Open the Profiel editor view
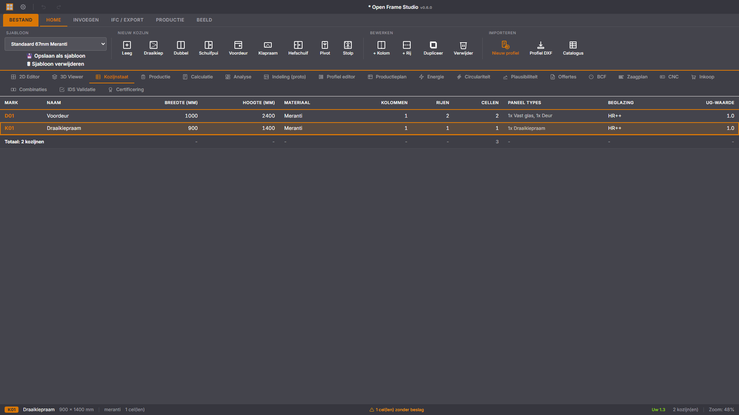The height and width of the screenshot is (415, 739). [x=337, y=77]
